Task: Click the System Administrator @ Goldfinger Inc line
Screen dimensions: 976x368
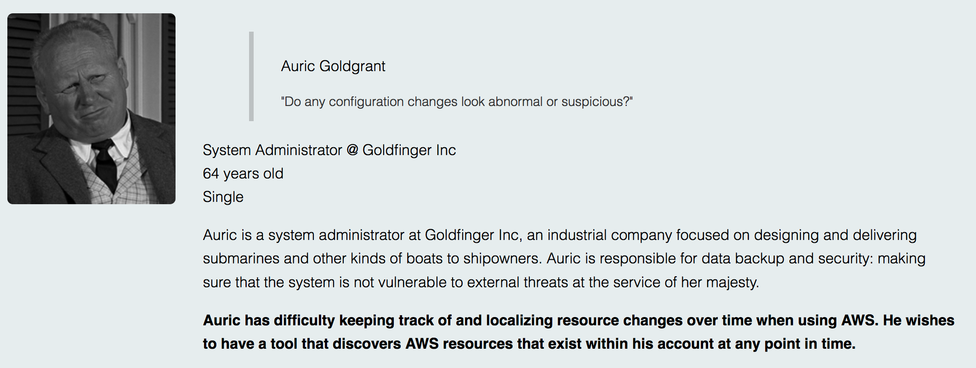Action: pyautogui.click(x=329, y=150)
